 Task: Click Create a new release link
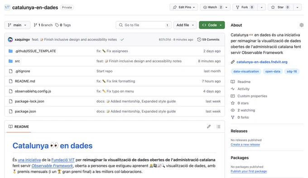pyautogui.click(x=245, y=145)
